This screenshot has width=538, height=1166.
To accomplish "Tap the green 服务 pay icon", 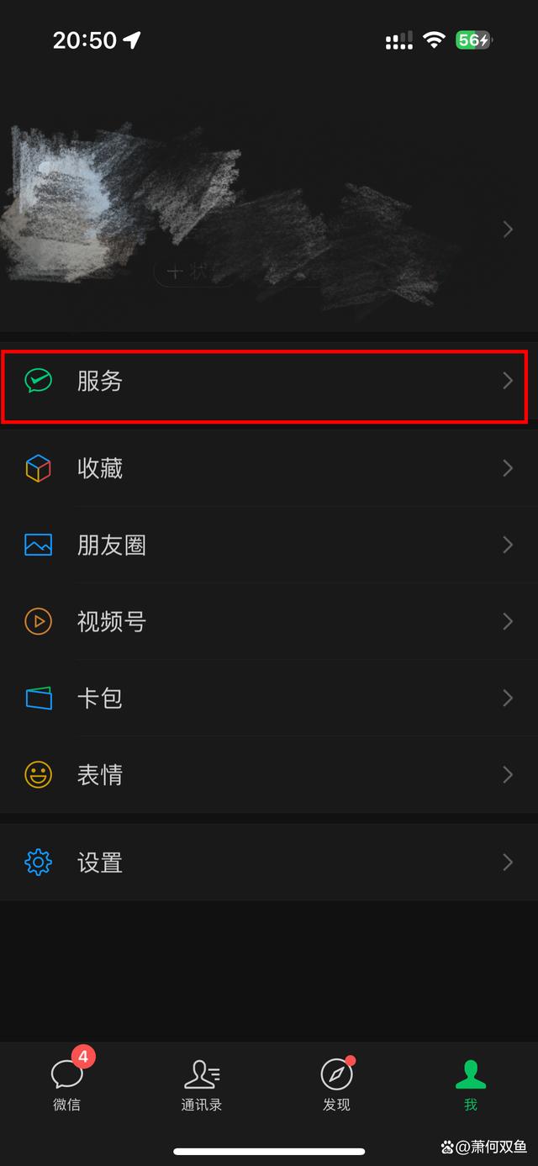I will (38, 381).
